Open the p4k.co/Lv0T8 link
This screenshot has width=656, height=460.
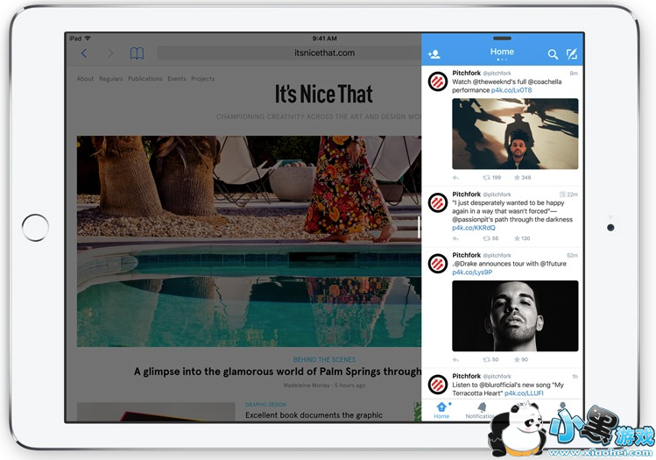[x=511, y=90]
